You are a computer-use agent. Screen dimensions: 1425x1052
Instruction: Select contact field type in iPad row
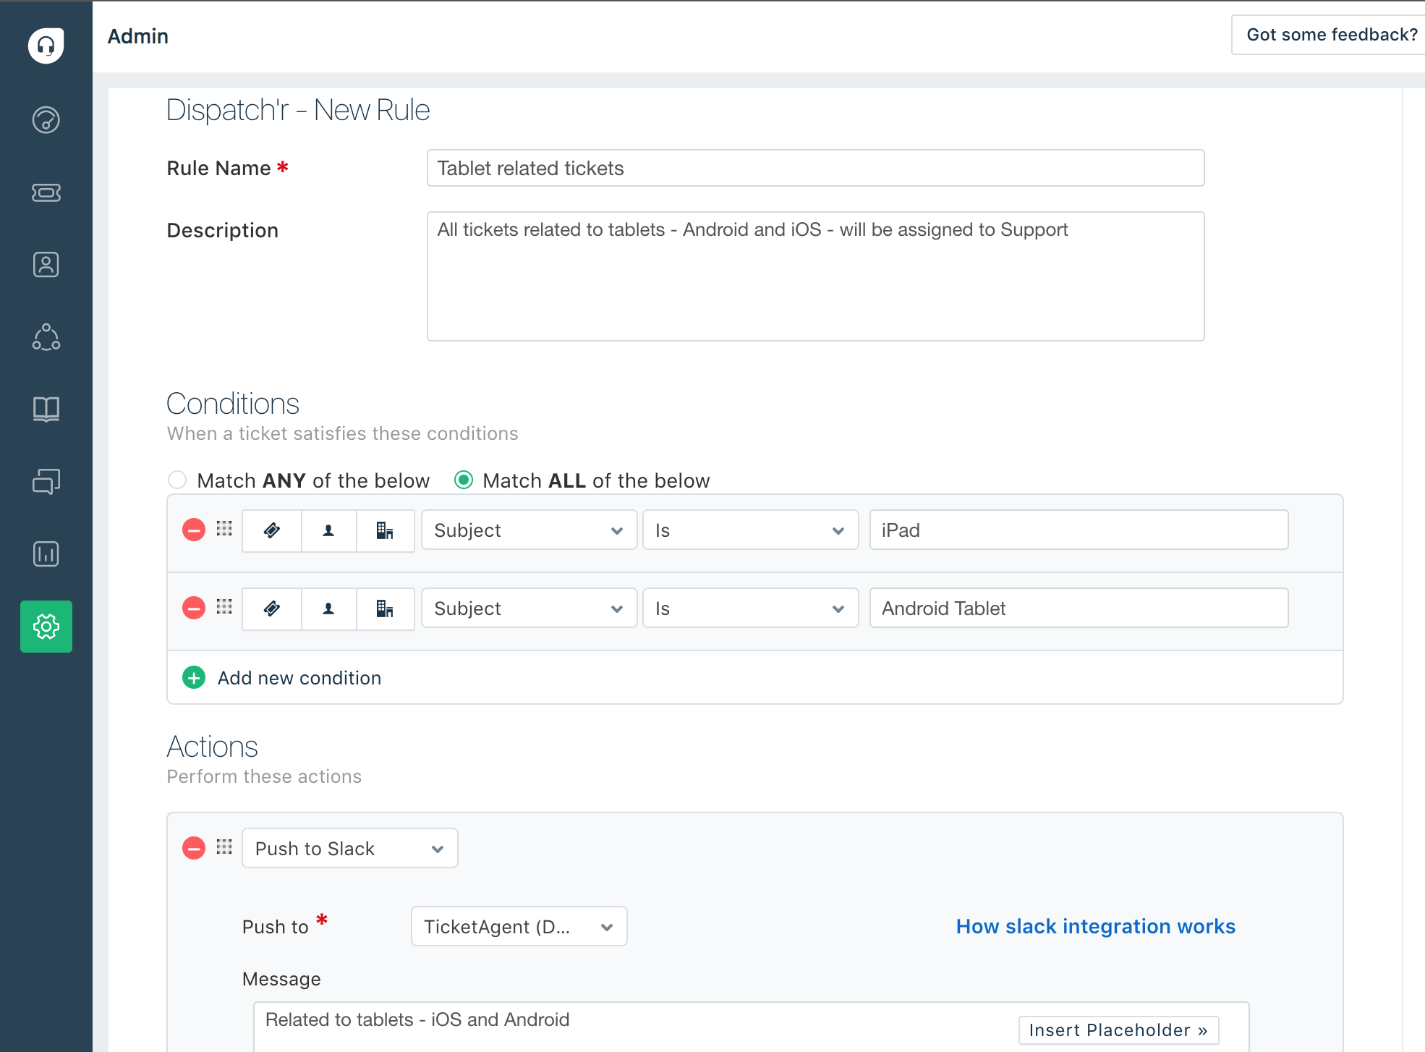(x=328, y=530)
